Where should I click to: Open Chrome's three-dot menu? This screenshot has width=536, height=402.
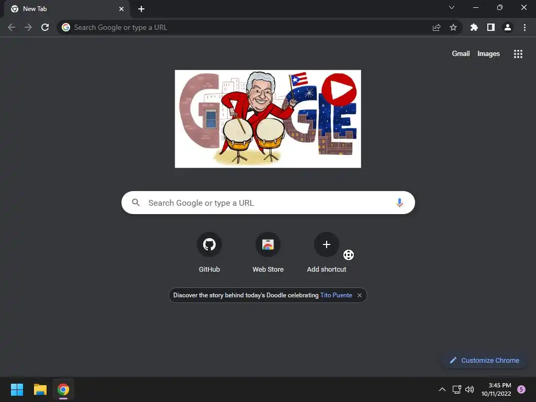524,27
